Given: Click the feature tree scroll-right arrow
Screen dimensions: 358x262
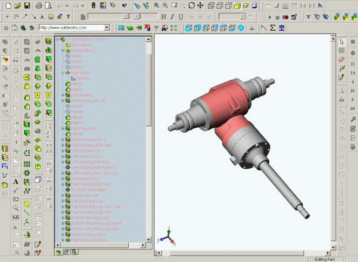Looking at the screenshot, I should tap(143, 245).
